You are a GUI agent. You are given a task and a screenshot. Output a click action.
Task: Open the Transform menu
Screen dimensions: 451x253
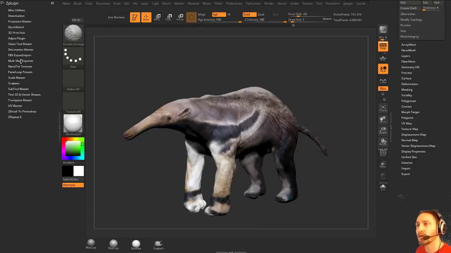click(x=332, y=4)
